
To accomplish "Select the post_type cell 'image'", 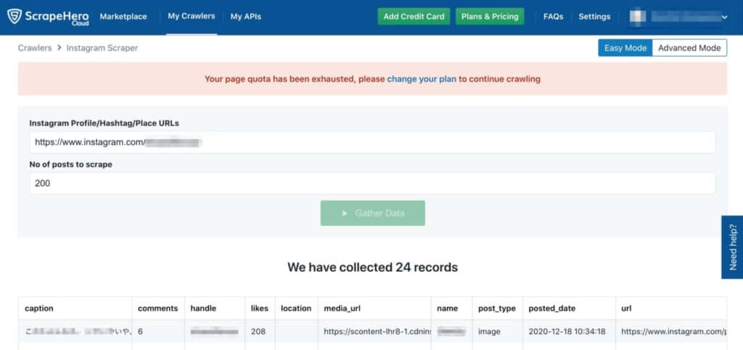I will point(497,332).
